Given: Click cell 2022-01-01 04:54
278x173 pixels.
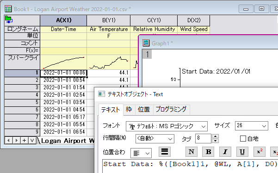Looking at the screenshot, I should coord(63,110).
